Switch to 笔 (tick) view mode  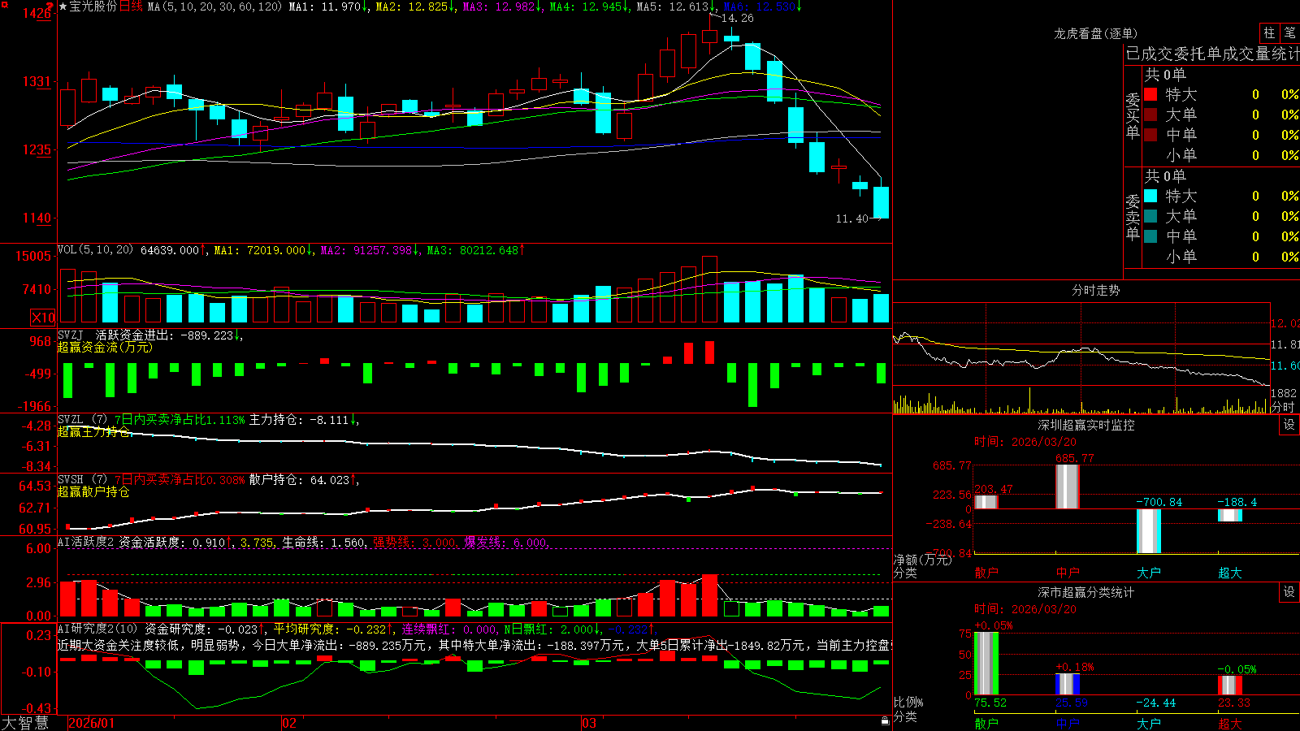(x=1290, y=33)
